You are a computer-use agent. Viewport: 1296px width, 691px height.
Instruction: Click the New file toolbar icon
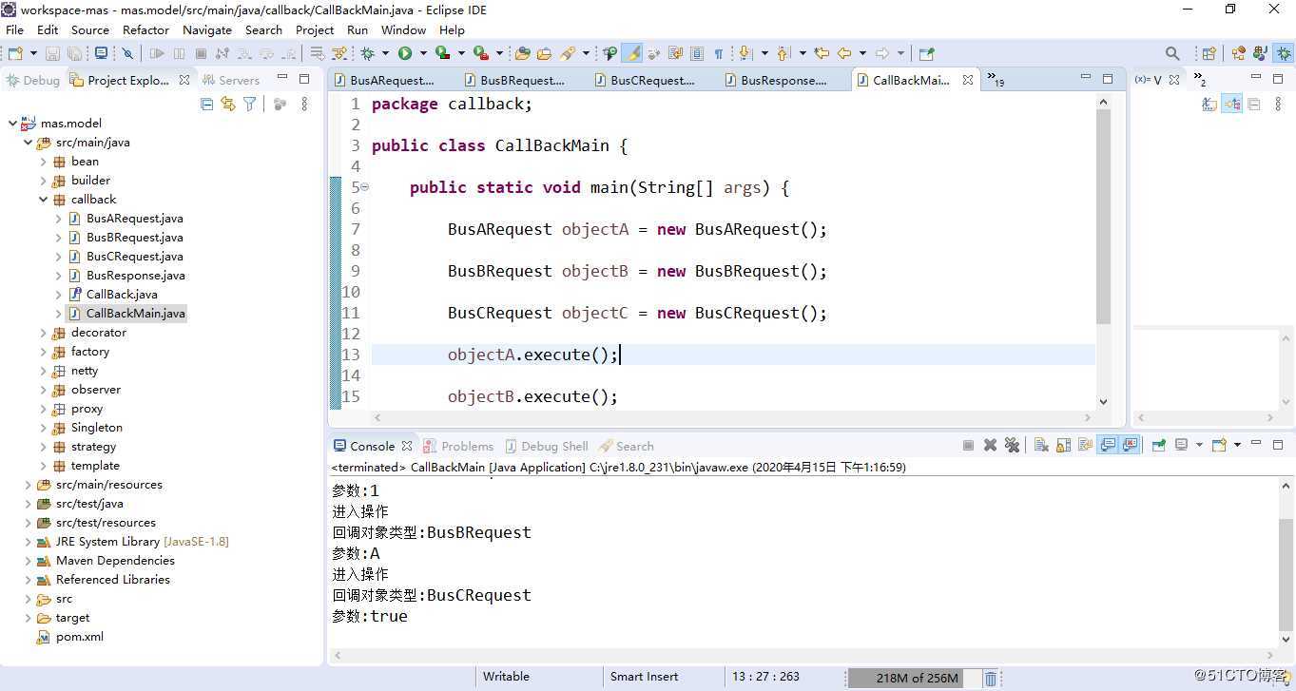point(14,54)
